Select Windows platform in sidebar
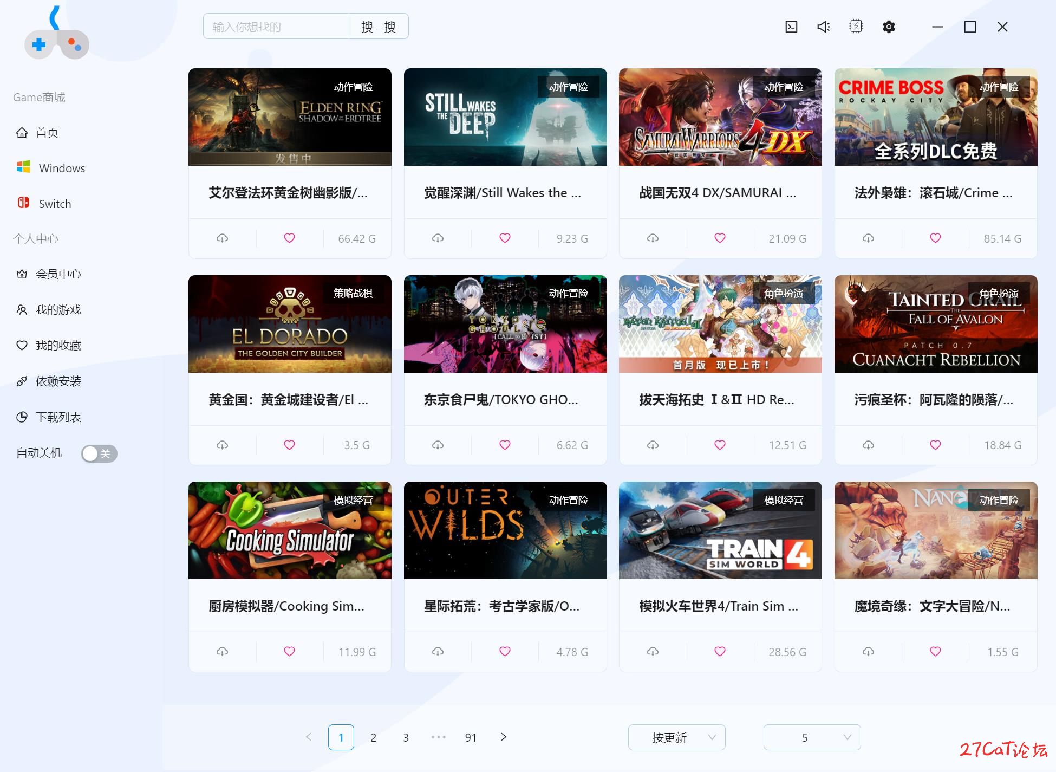Viewport: 1056px width, 772px height. [51, 168]
